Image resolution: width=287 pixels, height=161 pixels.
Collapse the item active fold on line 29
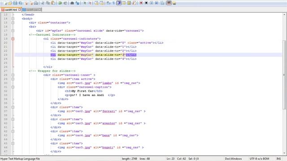tap(13, 79)
